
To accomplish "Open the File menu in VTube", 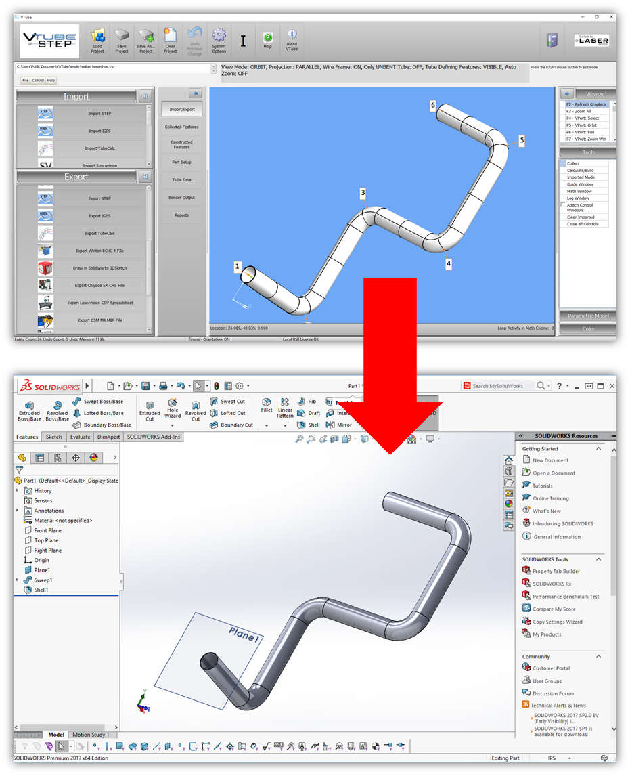I will (25, 80).
